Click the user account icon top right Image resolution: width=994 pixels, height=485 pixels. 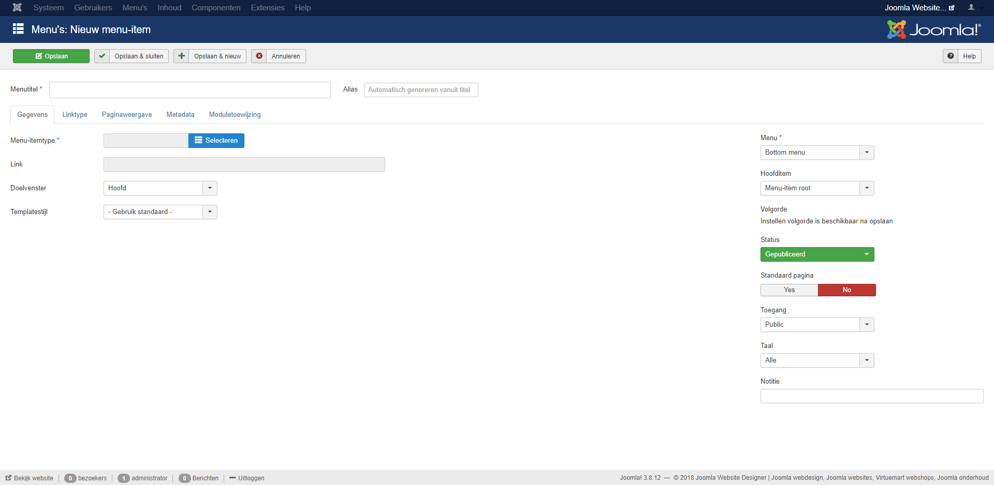pyautogui.click(x=971, y=7)
